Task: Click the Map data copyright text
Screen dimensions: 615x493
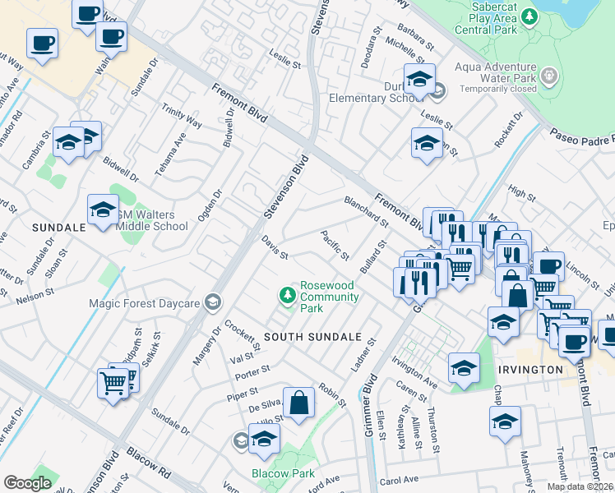Action: (580, 486)
